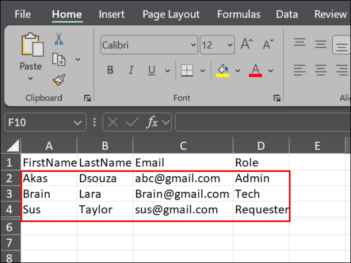Open the Formulas ribbon tab
The height and width of the screenshot is (263, 351).
point(238,14)
